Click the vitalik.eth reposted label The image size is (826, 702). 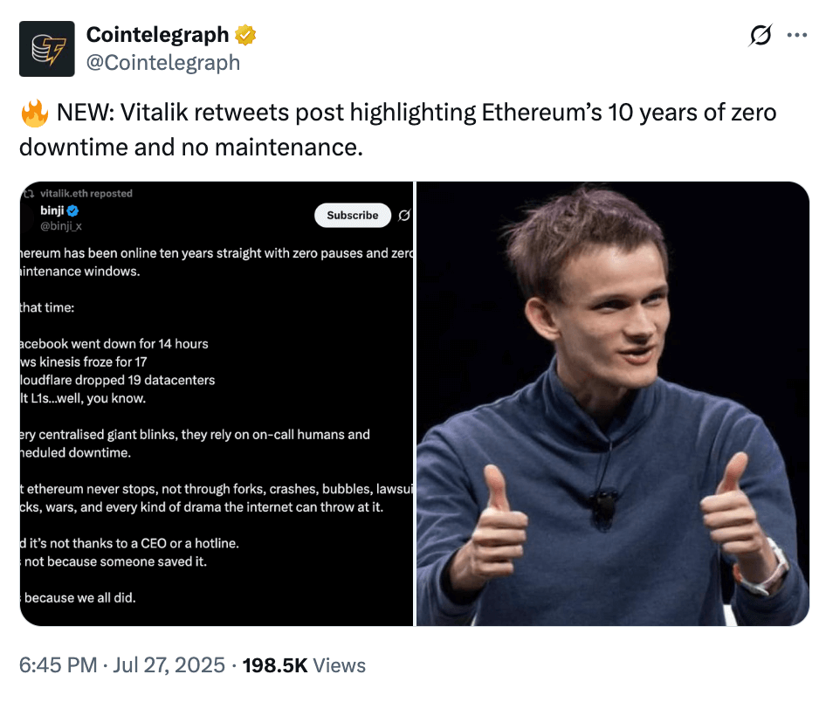tap(86, 193)
